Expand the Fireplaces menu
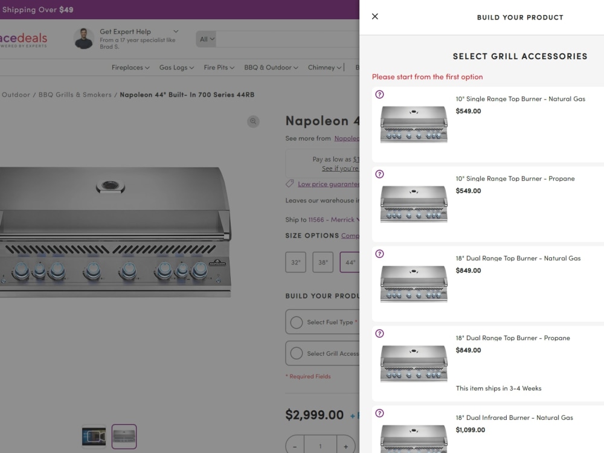Image resolution: width=604 pixels, height=453 pixels. pyautogui.click(x=130, y=68)
